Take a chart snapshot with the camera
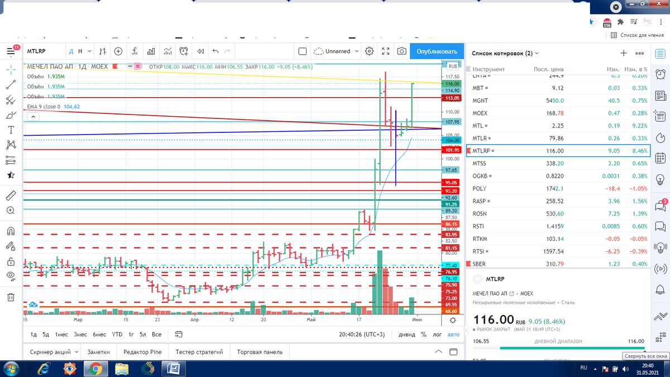 click(401, 51)
